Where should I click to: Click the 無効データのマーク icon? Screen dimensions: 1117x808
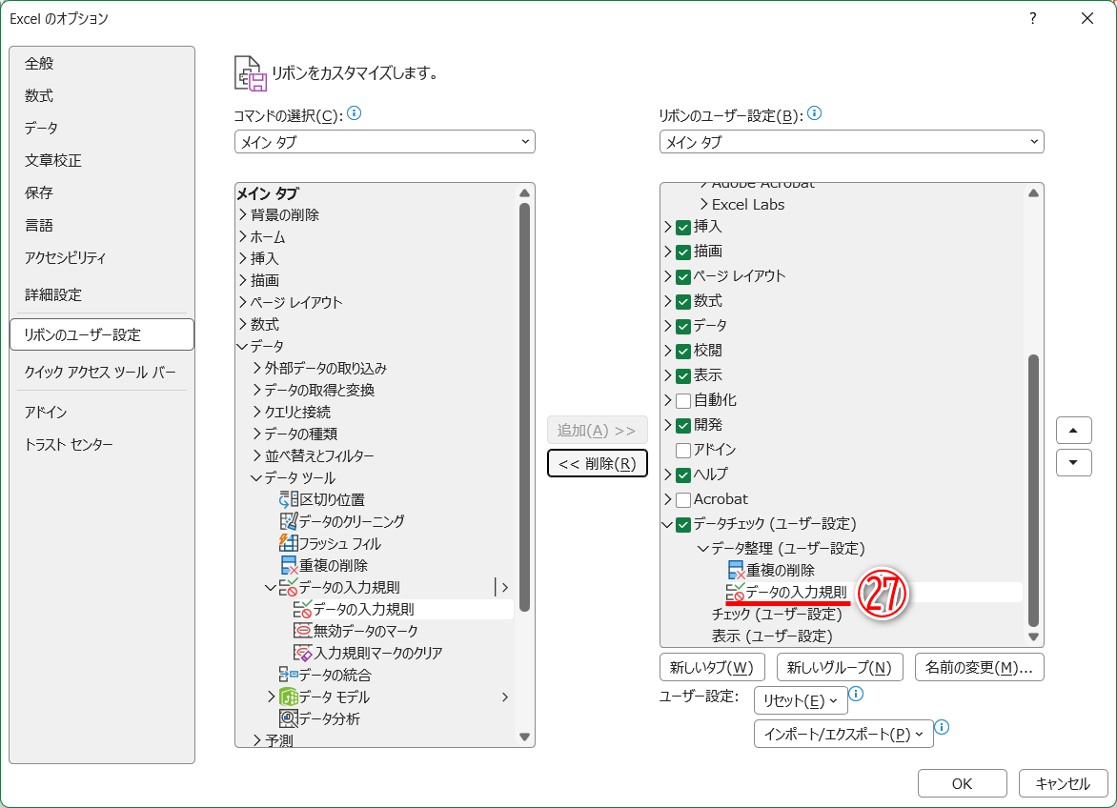303,631
